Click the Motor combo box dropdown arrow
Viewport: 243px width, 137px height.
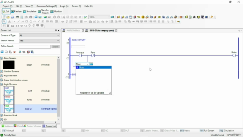pyautogui.click(x=88, y=64)
